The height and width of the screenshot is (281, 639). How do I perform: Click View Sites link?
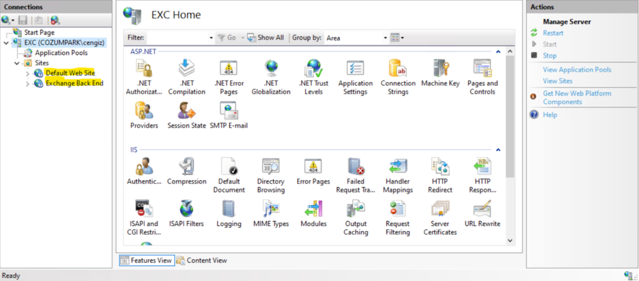coord(557,81)
